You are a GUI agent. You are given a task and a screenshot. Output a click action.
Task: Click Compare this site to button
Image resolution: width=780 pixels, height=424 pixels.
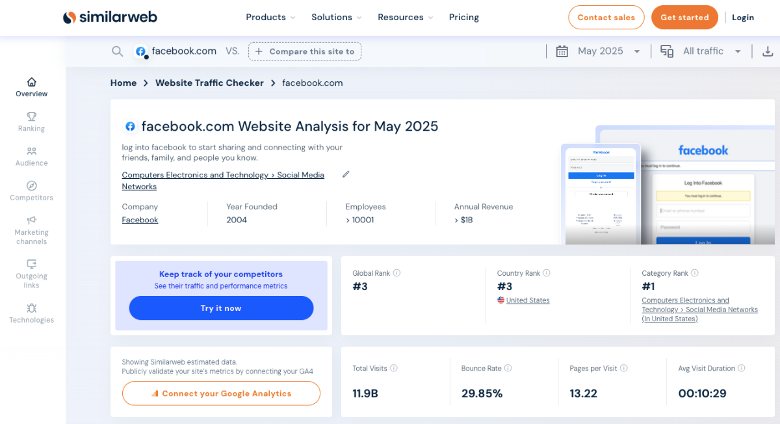point(305,51)
